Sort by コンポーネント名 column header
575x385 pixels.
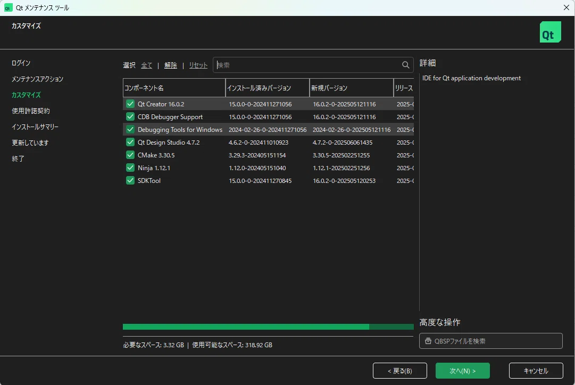tap(174, 88)
